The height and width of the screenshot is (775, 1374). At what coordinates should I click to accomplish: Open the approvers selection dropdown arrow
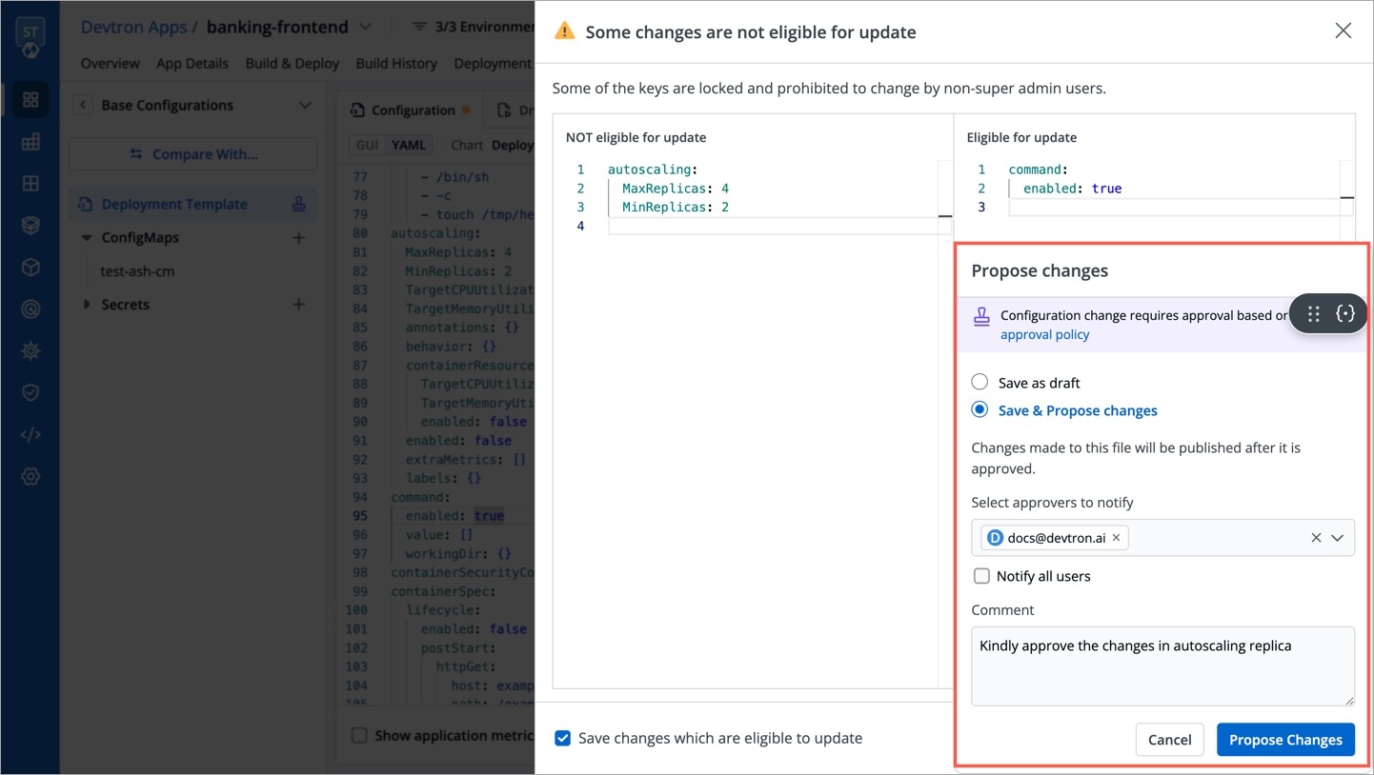[1337, 538]
